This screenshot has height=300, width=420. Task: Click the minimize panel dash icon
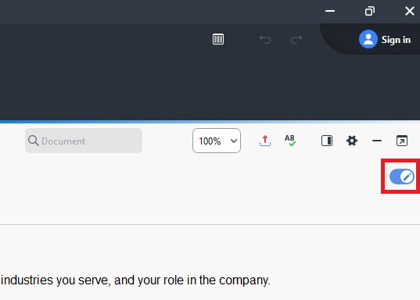pos(377,141)
